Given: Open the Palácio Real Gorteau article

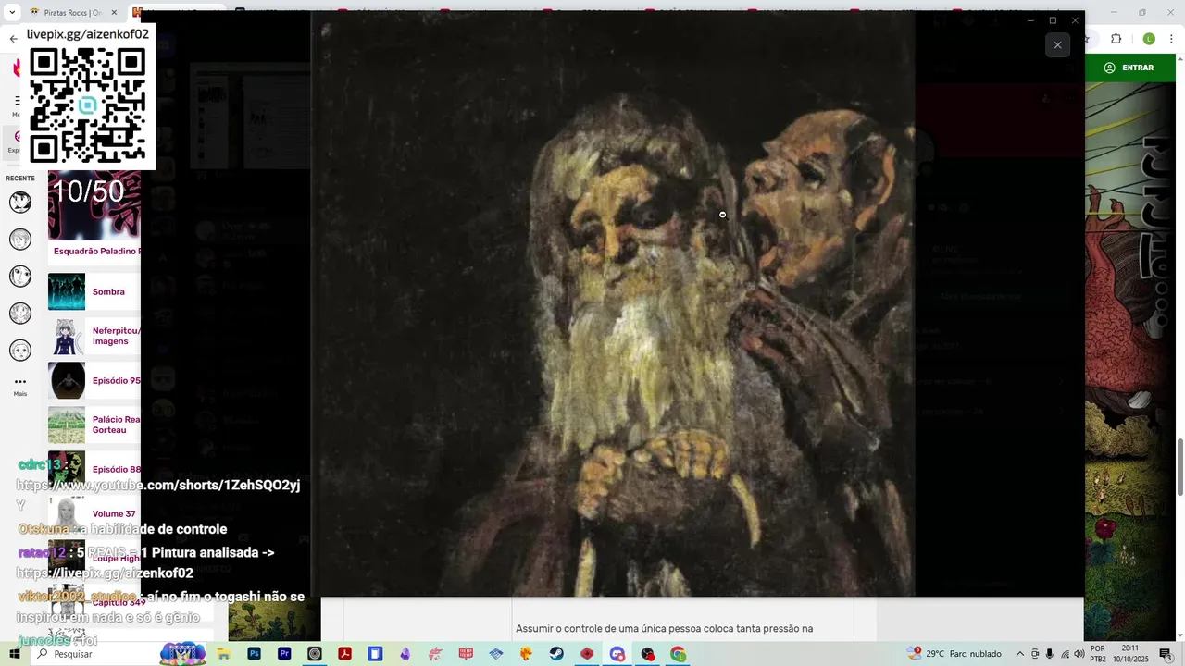Looking at the screenshot, I should coord(117,425).
